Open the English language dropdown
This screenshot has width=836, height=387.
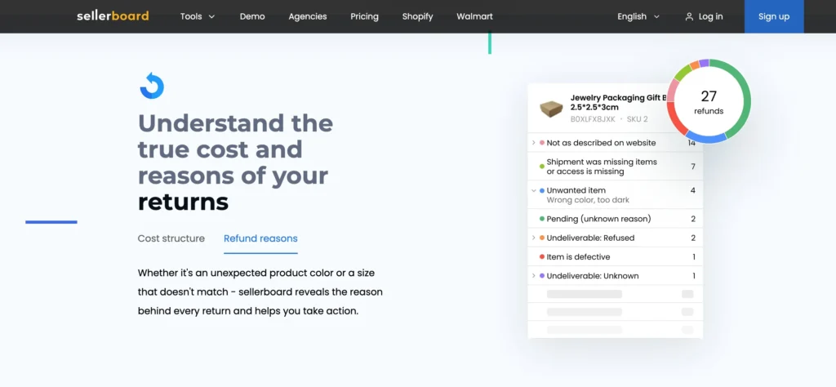643,16
